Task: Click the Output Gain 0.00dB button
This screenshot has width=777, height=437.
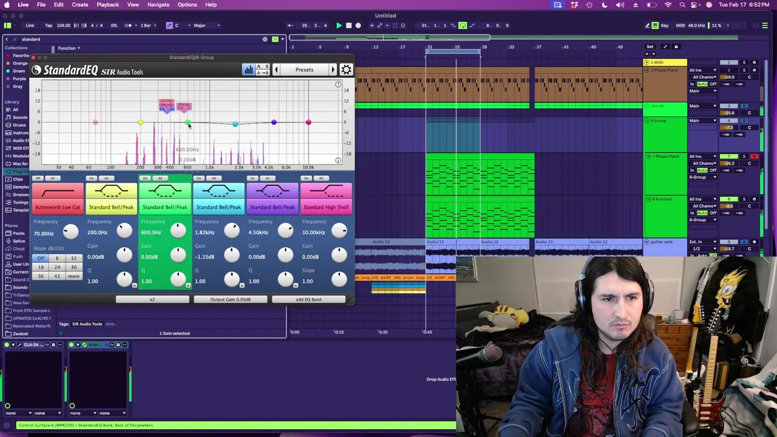Action: (x=231, y=299)
